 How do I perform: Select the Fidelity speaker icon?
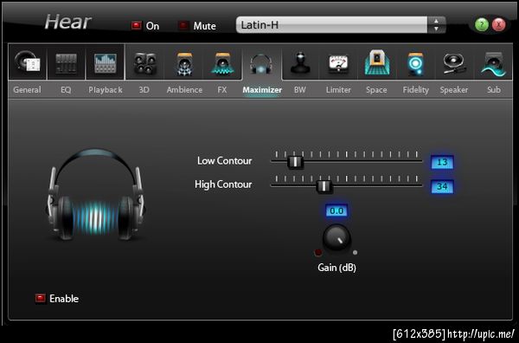coord(415,63)
